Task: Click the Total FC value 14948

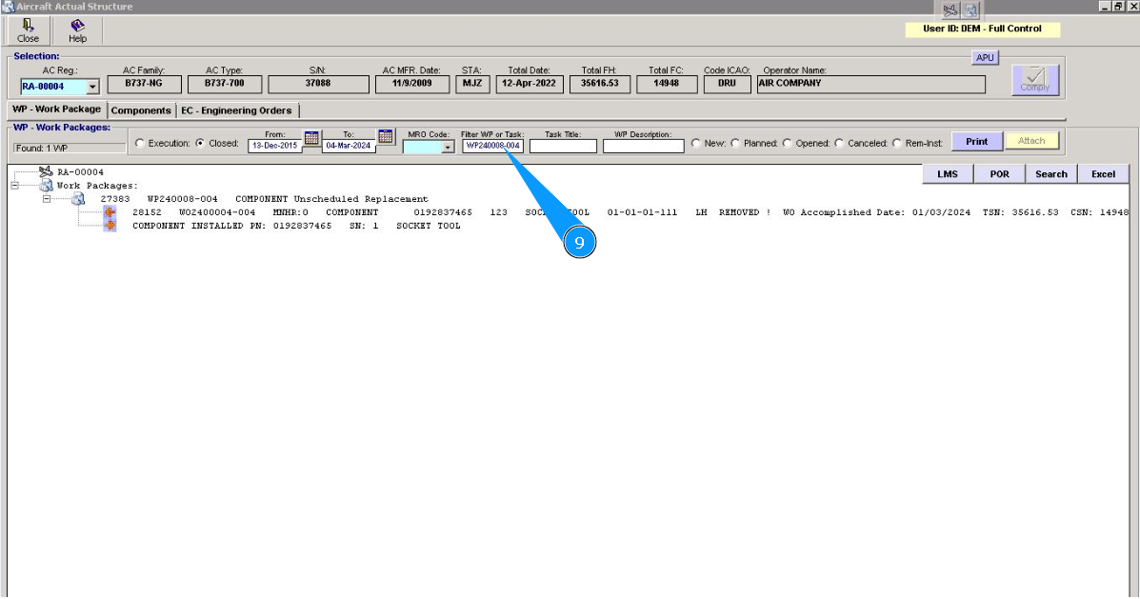Action: click(x=666, y=85)
